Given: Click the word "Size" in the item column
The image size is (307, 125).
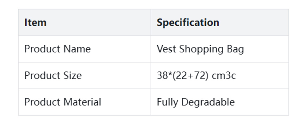Looking at the screenshot, I should coord(73,75).
